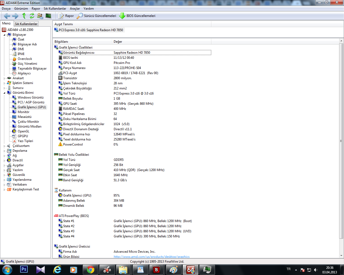Select Overclock tree item
This screenshot has width=344, height=275.
25,59
